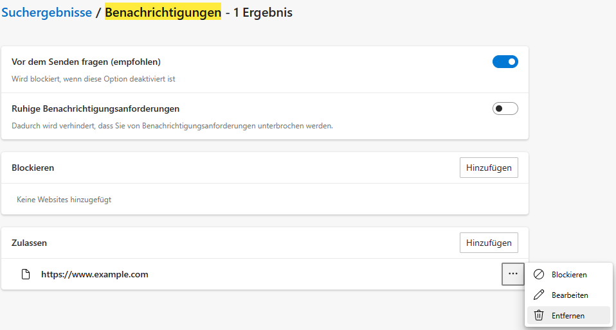
Task: Click the "Ruhige Benachrichtigungsanforderungen" label text
Action: (95, 109)
